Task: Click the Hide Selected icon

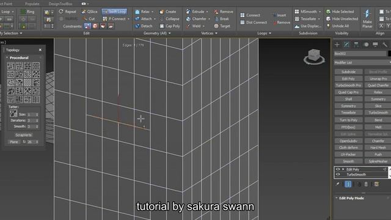Action: pos(329,12)
